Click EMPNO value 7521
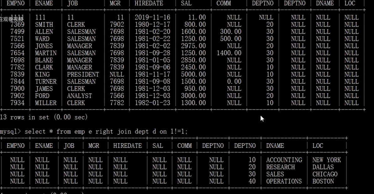The image size is (374, 194). (18, 39)
